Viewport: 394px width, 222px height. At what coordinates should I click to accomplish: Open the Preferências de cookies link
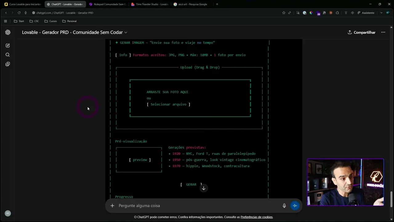click(x=256, y=217)
